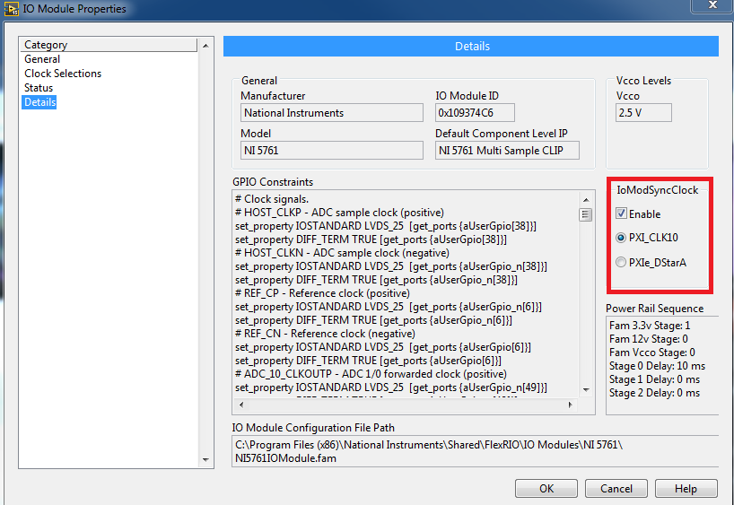
Task: Choose the PXI_CLK10 radio option
Action: pyautogui.click(x=621, y=238)
